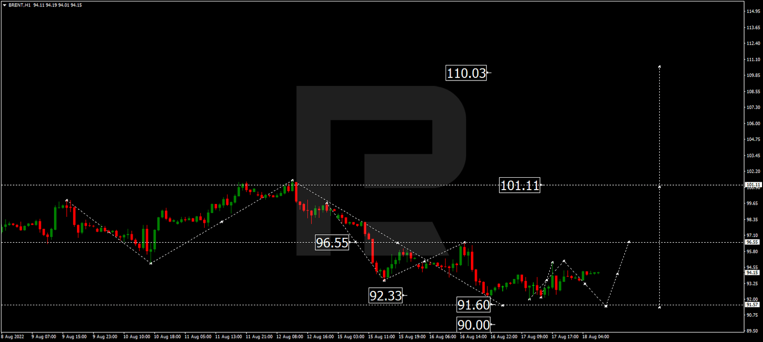Click the 106.00 value on the price scale
Viewport: 763px width, 342px height.
[754, 124]
